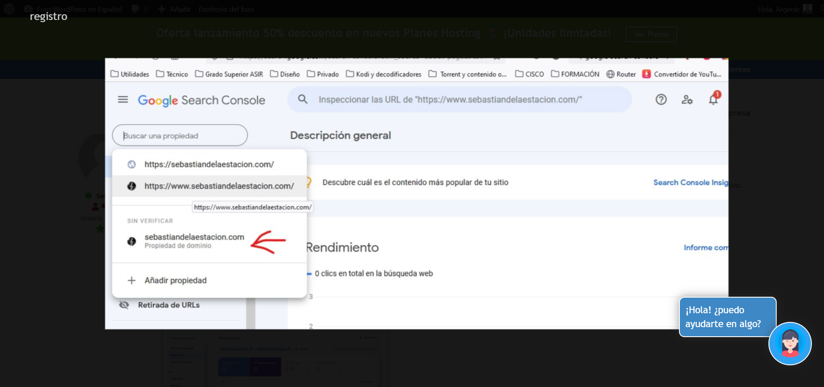Image resolution: width=824 pixels, height=387 pixels.
Task: Click the chat greeting bubble
Action: (x=727, y=317)
